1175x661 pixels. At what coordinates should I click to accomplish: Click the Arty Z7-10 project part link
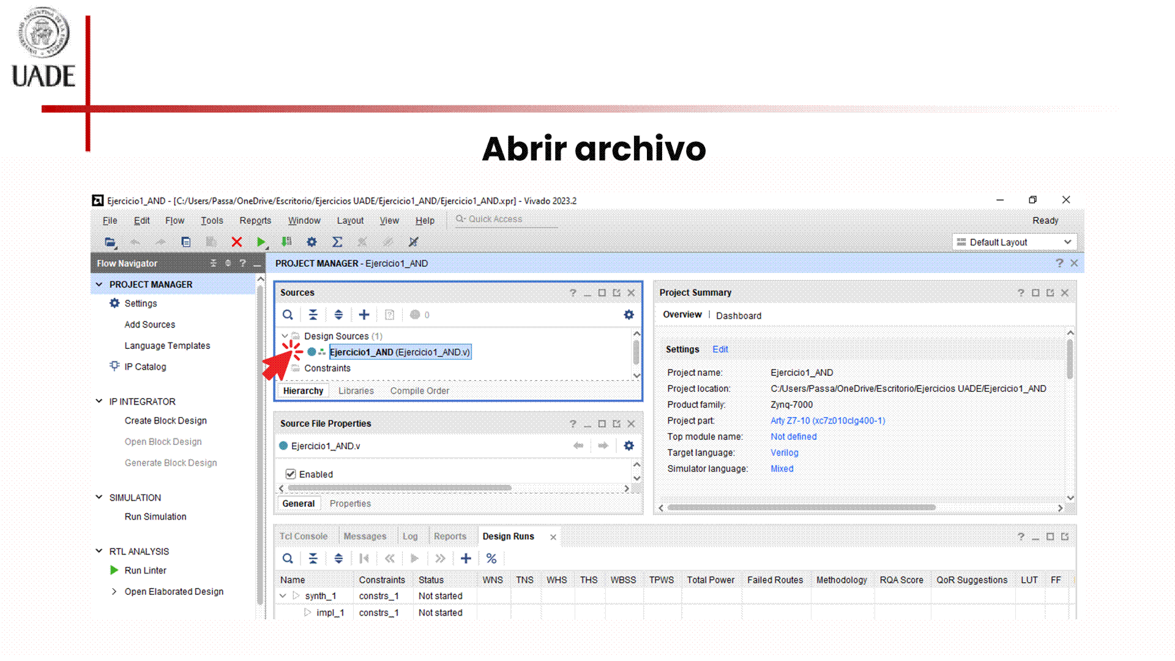827,421
